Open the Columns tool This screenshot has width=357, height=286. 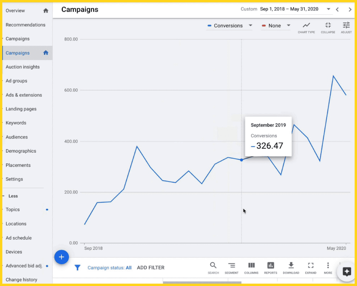(x=251, y=268)
